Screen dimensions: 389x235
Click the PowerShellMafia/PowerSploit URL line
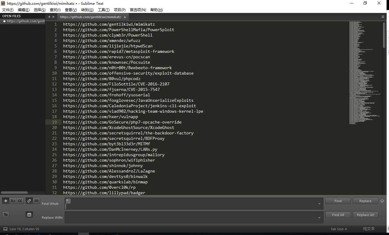tap(119, 30)
